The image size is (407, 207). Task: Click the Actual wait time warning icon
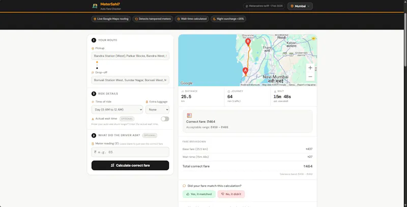tap(93, 119)
